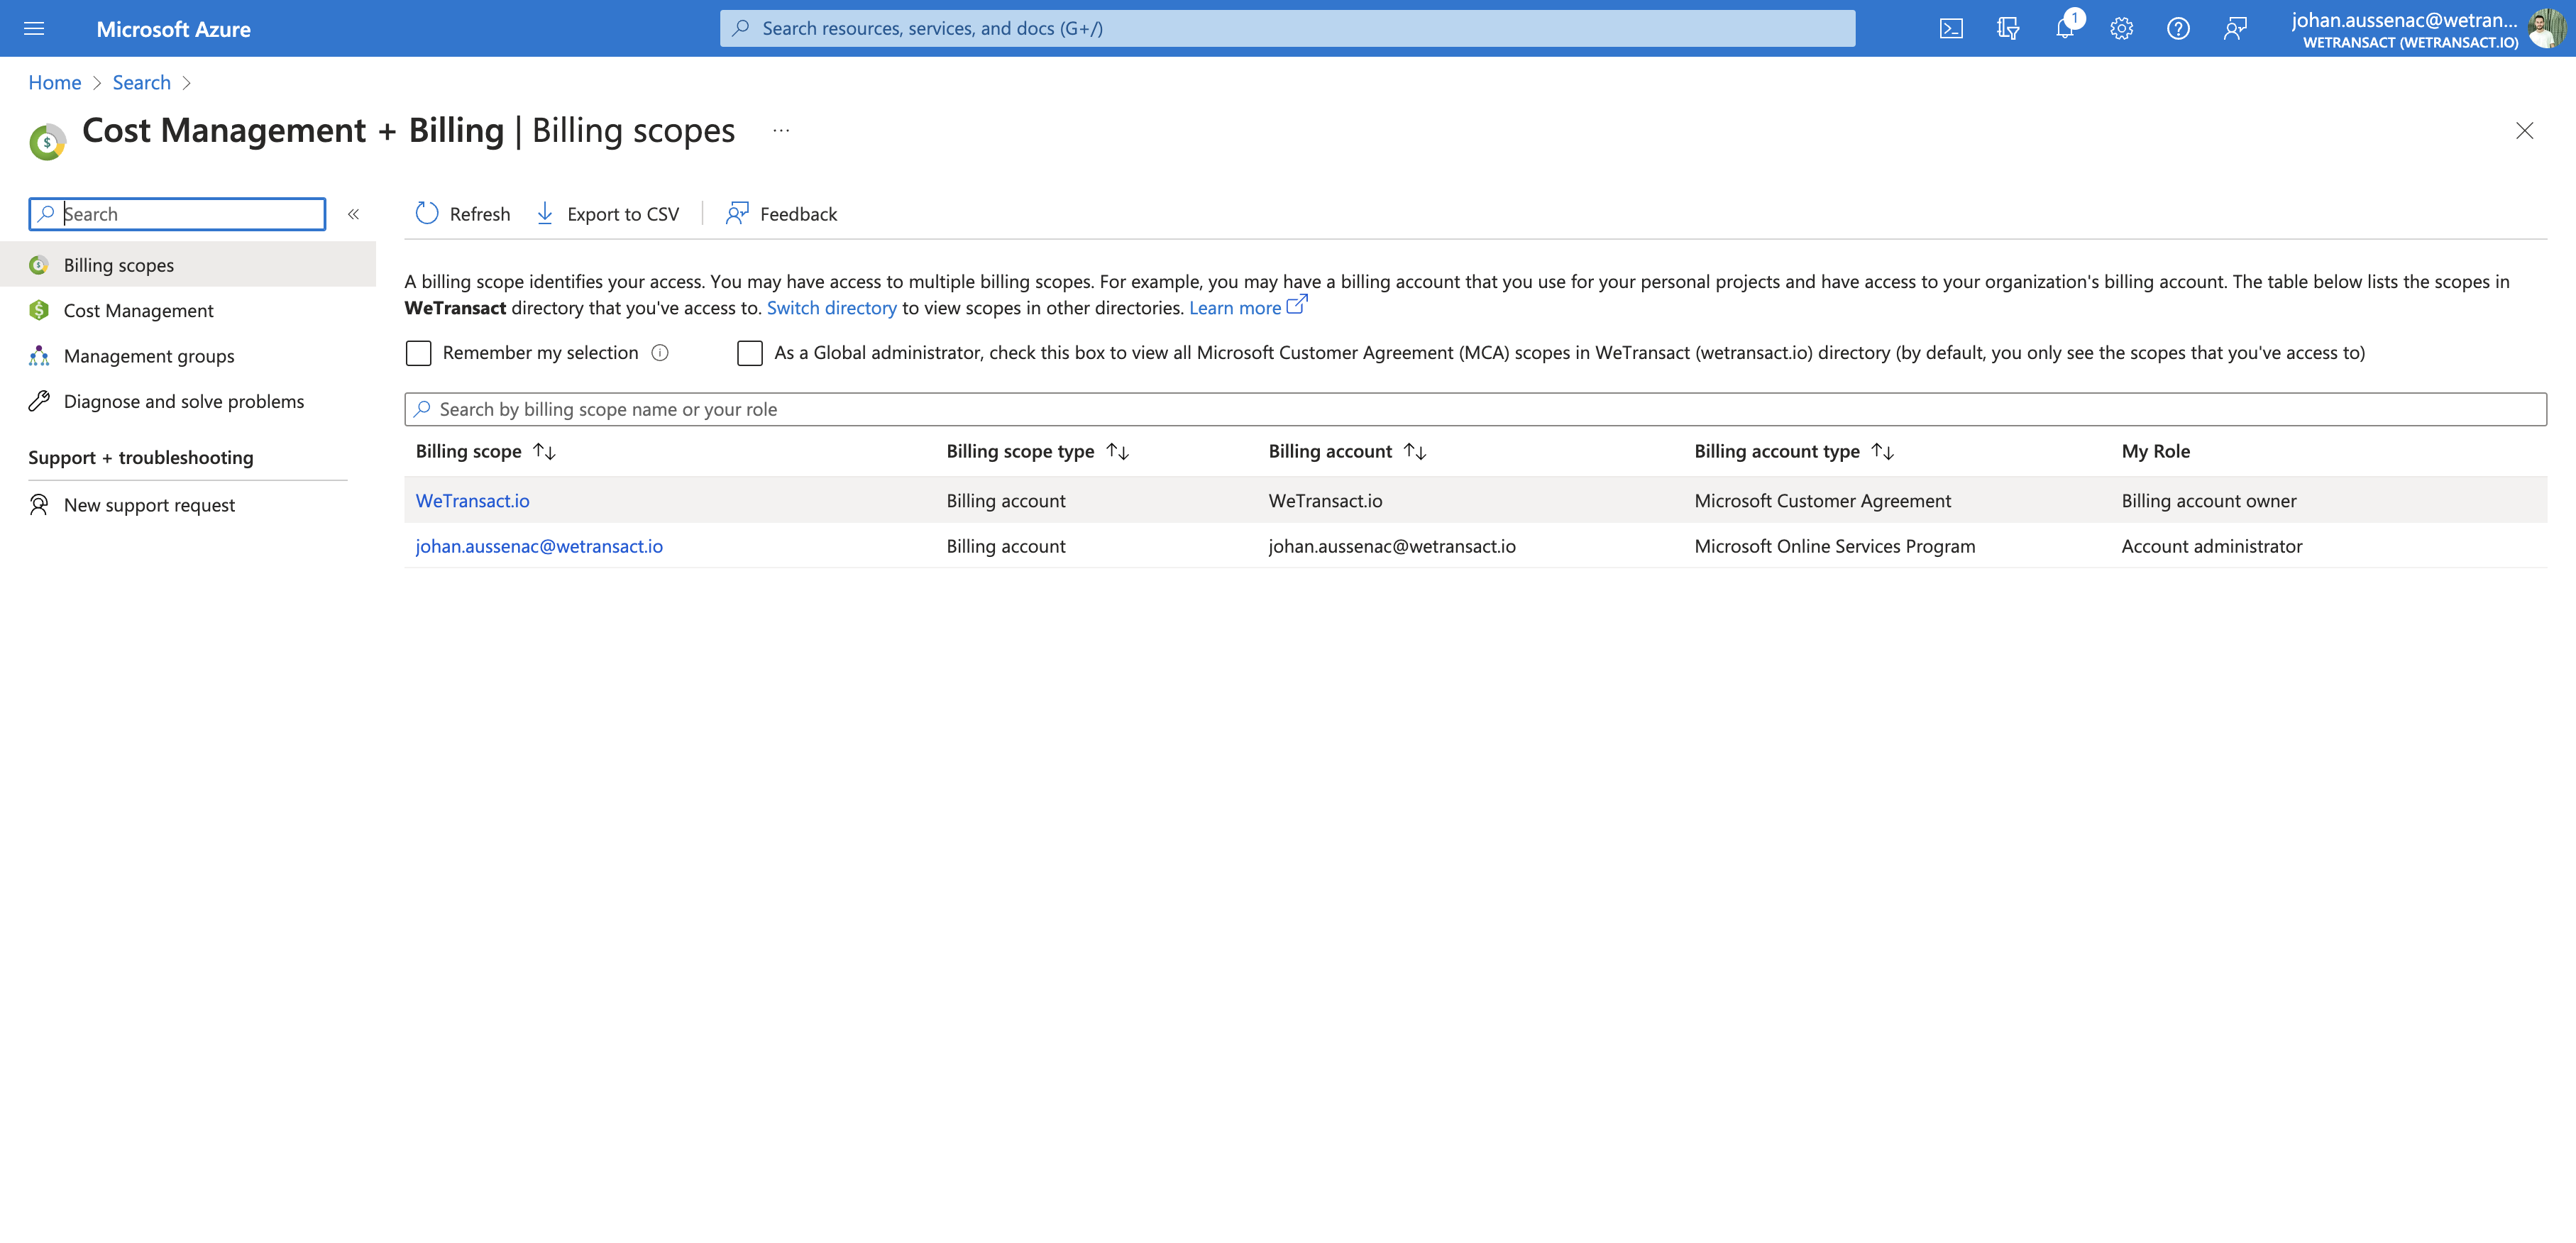2576x1243 pixels.
Task: Click the top bar feedback icon
Action: (x=2235, y=28)
